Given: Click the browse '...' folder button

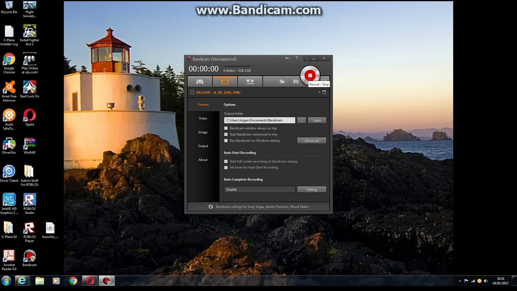Looking at the screenshot, I should [301, 120].
